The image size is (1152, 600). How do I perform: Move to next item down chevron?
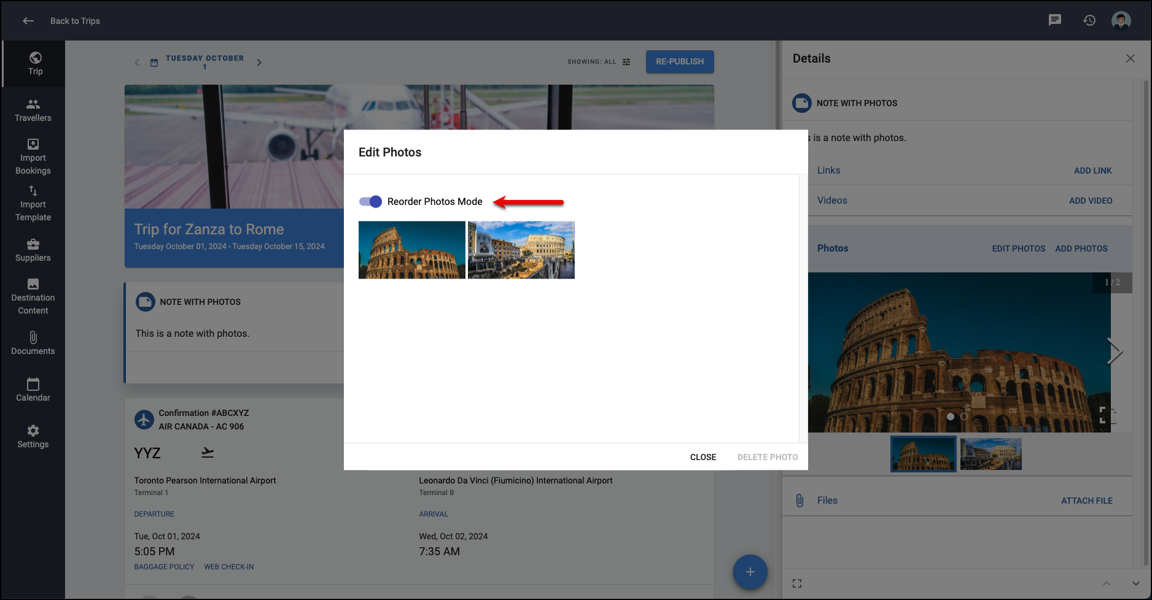click(1136, 583)
